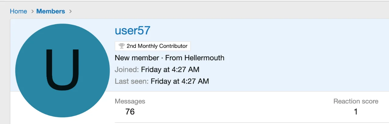
Task: Open the large U avatar image
Action: 62,71
